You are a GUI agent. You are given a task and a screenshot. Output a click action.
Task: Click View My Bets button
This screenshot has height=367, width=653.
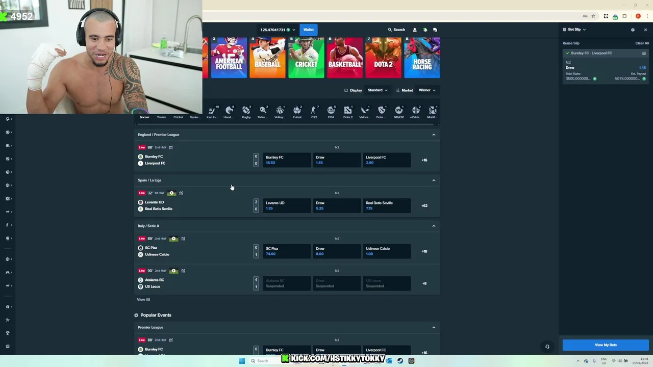[x=606, y=345]
